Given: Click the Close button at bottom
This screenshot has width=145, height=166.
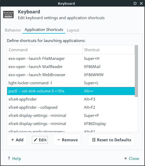Looking at the screenshot, I should (132, 158).
